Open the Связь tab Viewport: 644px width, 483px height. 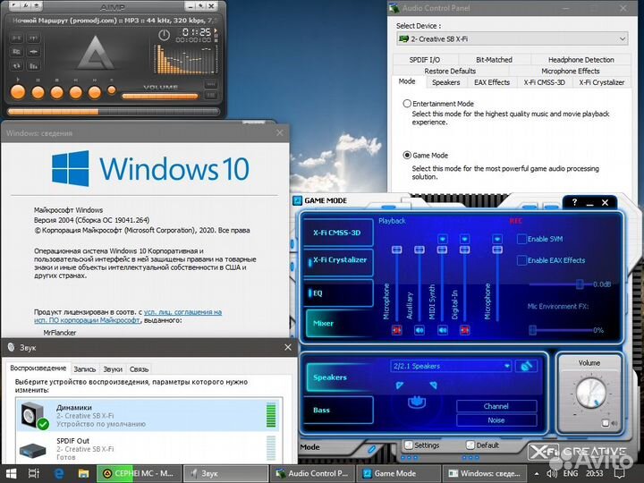tap(139, 369)
